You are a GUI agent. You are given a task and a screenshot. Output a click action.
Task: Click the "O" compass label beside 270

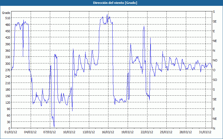tap(214, 70)
